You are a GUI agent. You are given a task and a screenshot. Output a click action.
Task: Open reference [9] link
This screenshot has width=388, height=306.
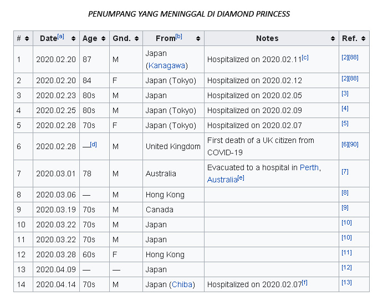pyautogui.click(x=345, y=207)
